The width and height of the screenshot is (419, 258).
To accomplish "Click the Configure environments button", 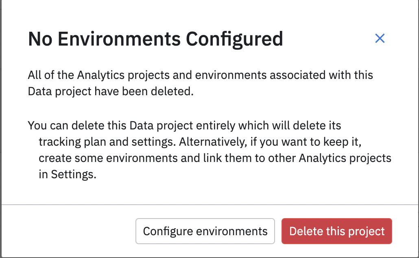I will [x=205, y=232].
